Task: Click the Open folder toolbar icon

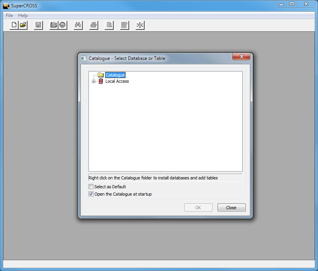Action: click(23, 25)
